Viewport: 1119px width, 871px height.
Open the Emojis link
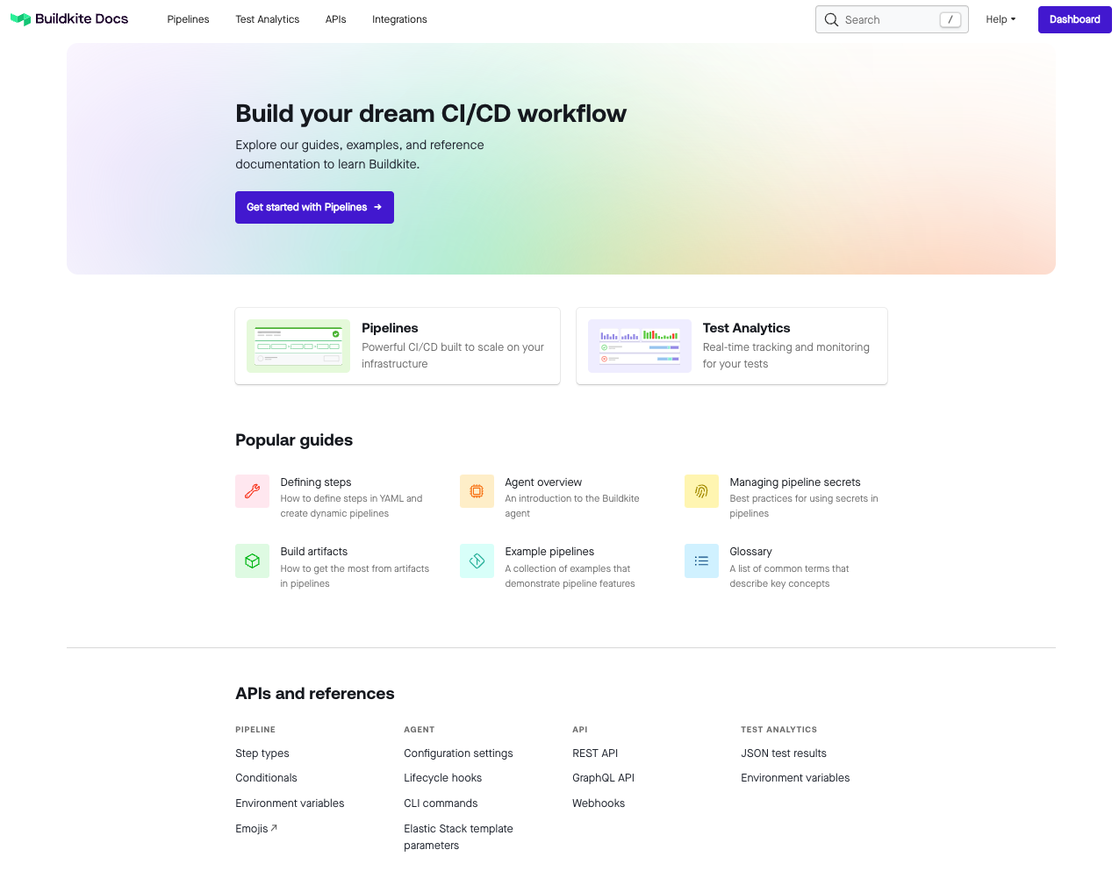(252, 829)
